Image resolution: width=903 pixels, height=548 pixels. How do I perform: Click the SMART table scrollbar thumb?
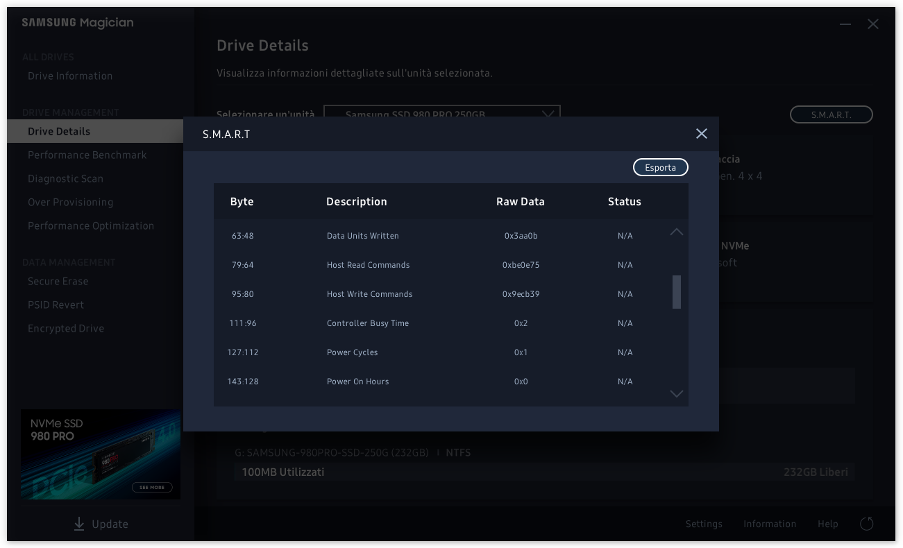click(677, 292)
